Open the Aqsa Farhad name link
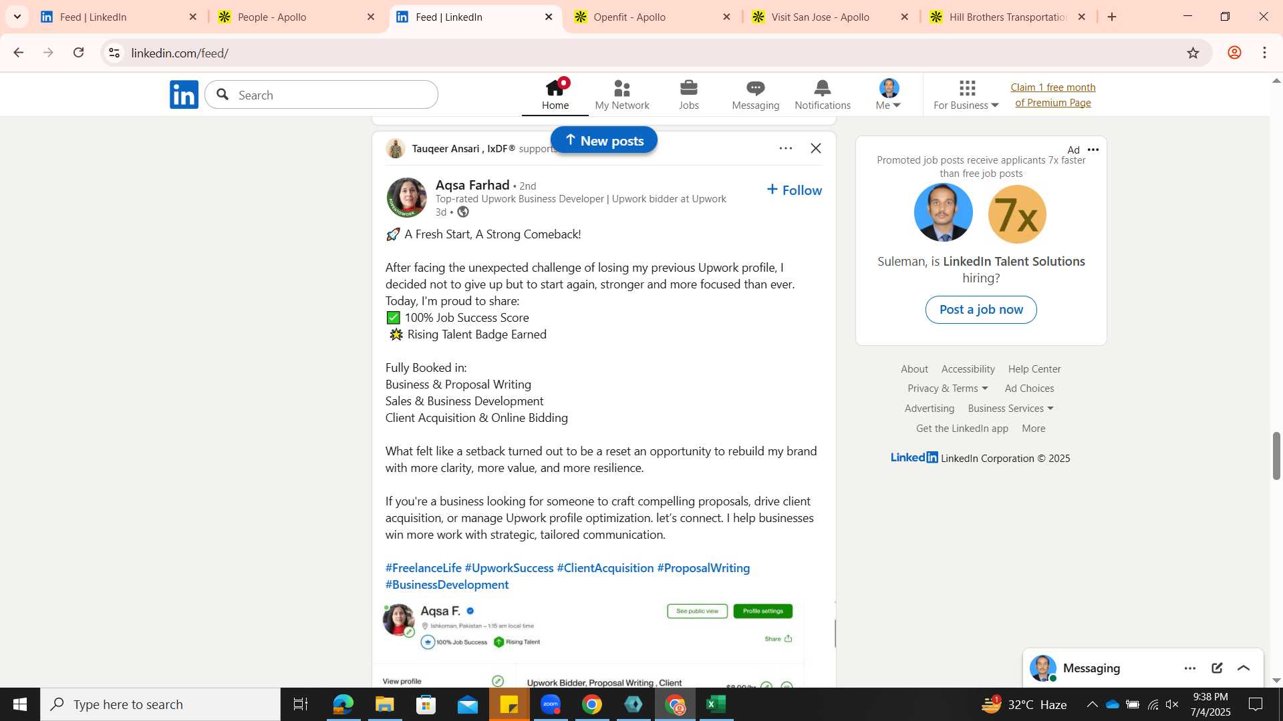The height and width of the screenshot is (721, 1283). (x=472, y=185)
